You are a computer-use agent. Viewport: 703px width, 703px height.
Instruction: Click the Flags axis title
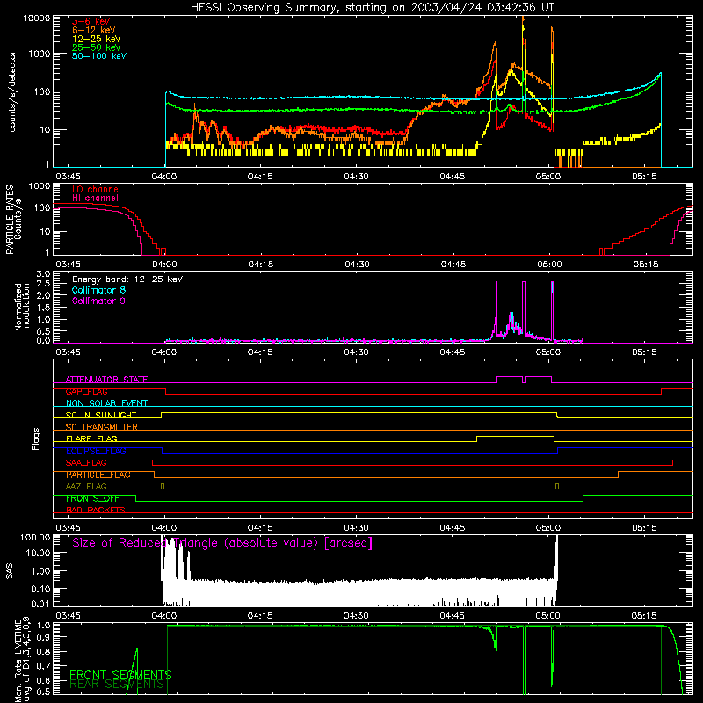[x=35, y=438]
